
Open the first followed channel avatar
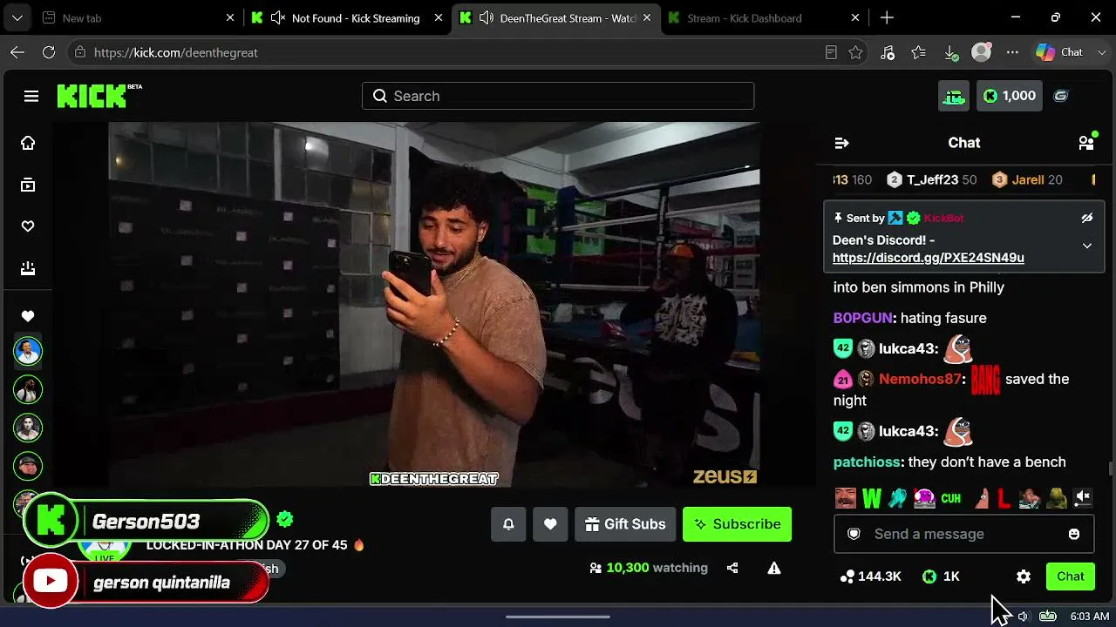pos(28,351)
